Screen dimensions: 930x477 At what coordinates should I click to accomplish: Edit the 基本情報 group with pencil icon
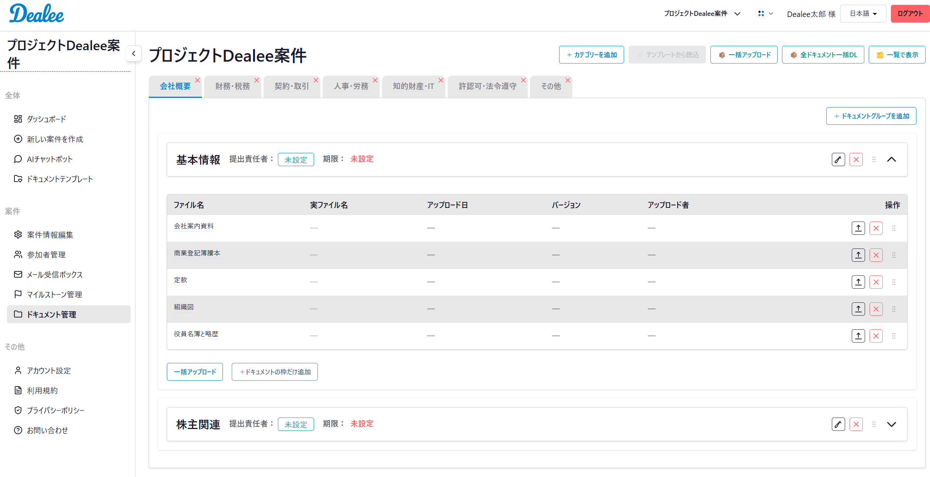click(838, 159)
